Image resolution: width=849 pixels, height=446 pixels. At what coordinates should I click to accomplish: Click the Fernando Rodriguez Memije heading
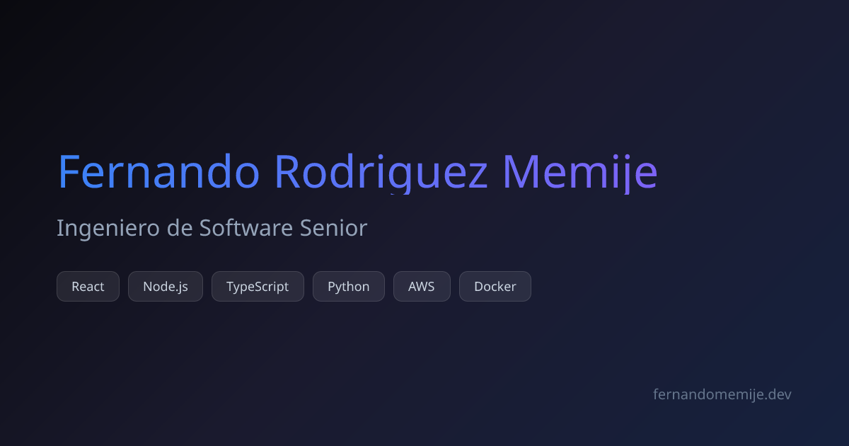click(357, 172)
